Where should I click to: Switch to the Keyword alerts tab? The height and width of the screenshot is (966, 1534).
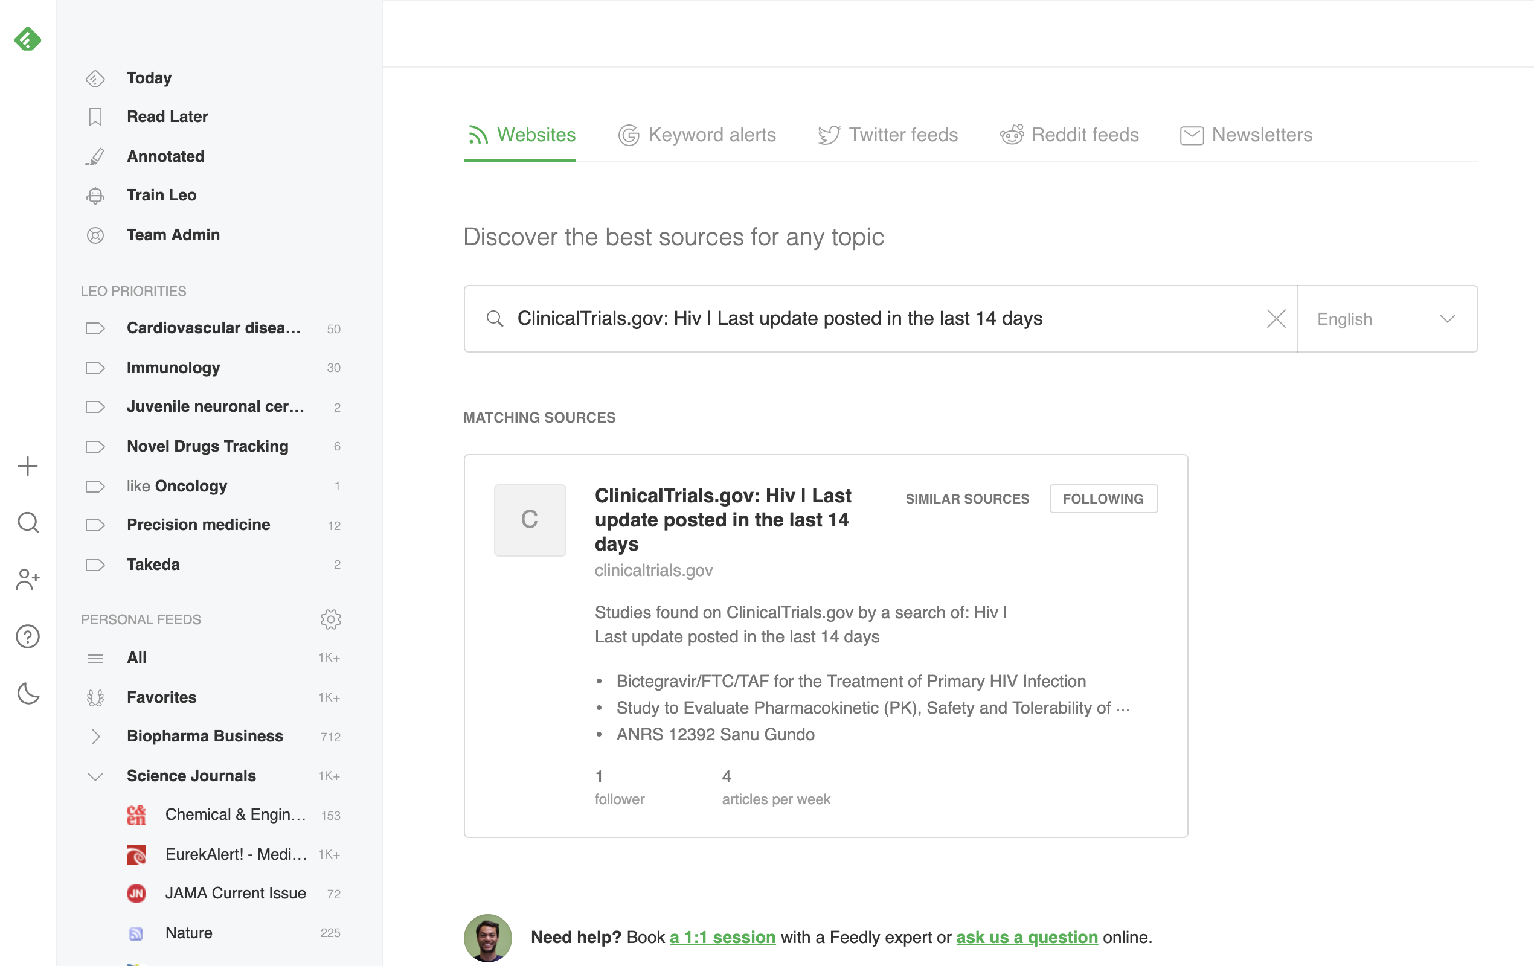click(697, 135)
